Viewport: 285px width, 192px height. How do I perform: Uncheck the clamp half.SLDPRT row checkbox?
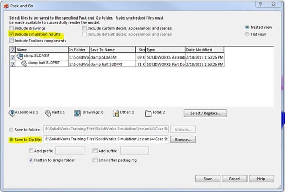tap(13, 64)
